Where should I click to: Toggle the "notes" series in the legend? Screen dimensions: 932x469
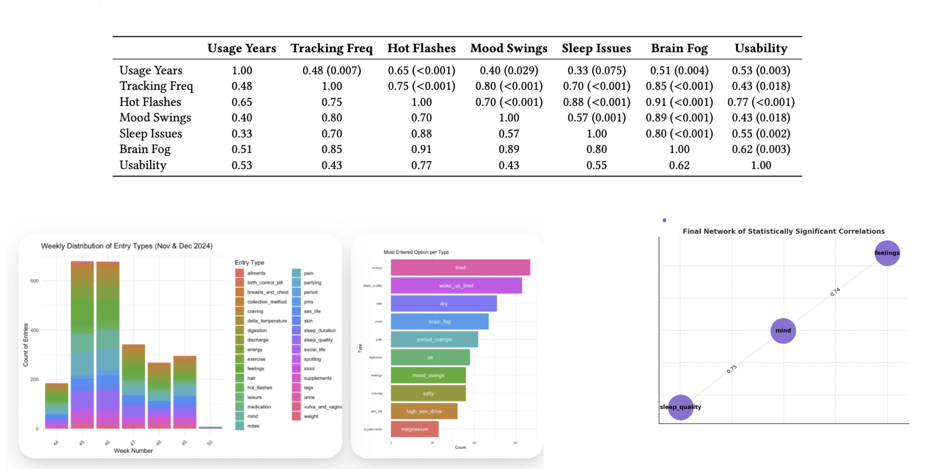(239, 426)
